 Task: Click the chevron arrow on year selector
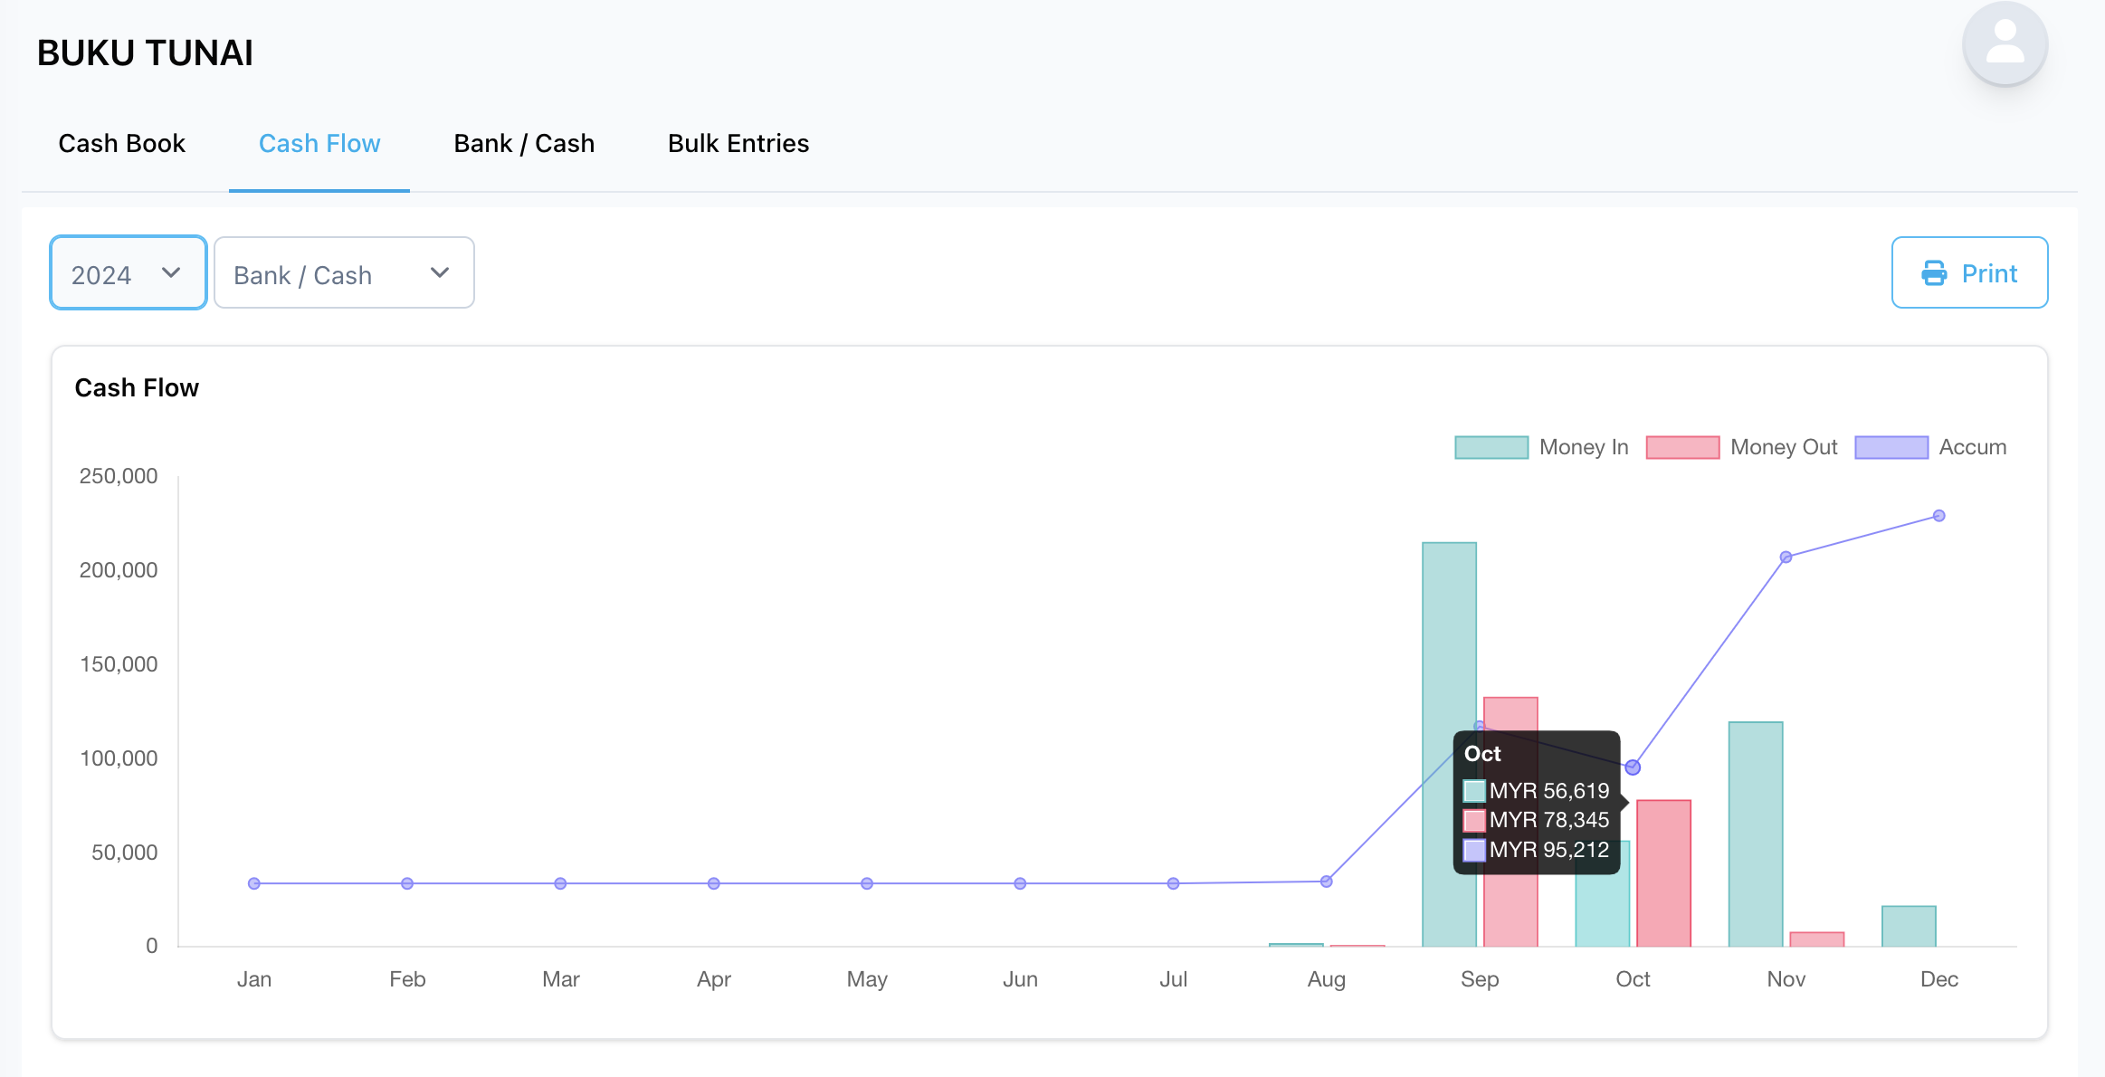171,273
